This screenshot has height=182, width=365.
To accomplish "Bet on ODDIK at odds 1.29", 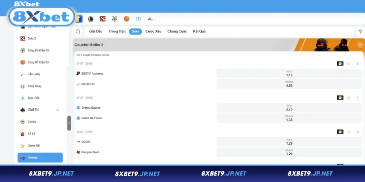I will pyautogui.click(x=289, y=142).
